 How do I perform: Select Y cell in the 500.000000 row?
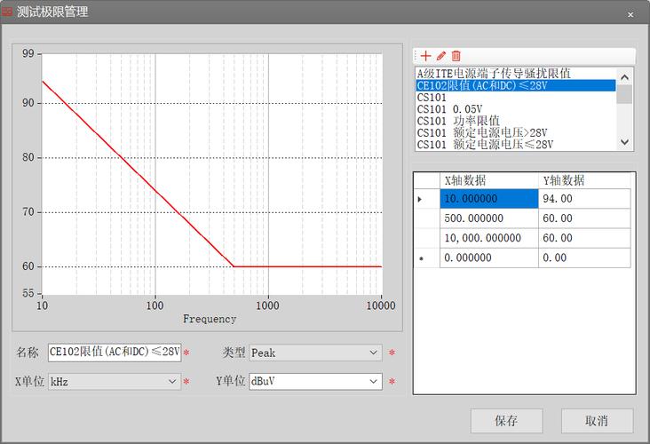tap(584, 218)
